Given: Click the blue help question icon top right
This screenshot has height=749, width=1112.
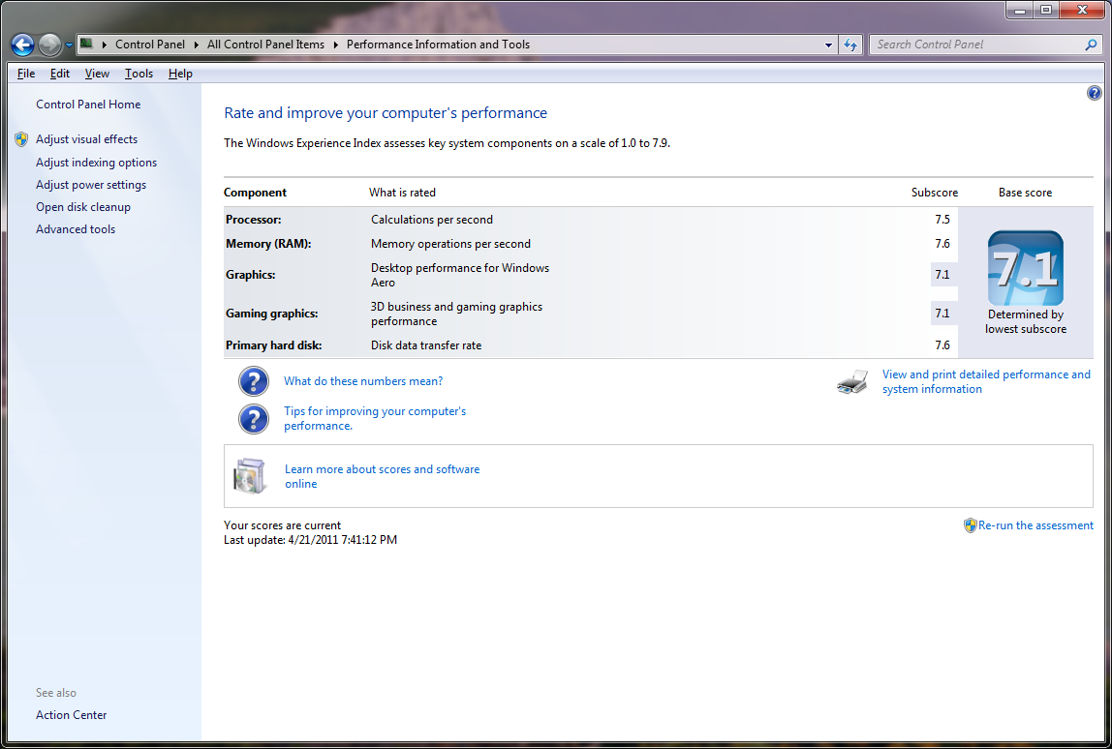Looking at the screenshot, I should pyautogui.click(x=1094, y=93).
